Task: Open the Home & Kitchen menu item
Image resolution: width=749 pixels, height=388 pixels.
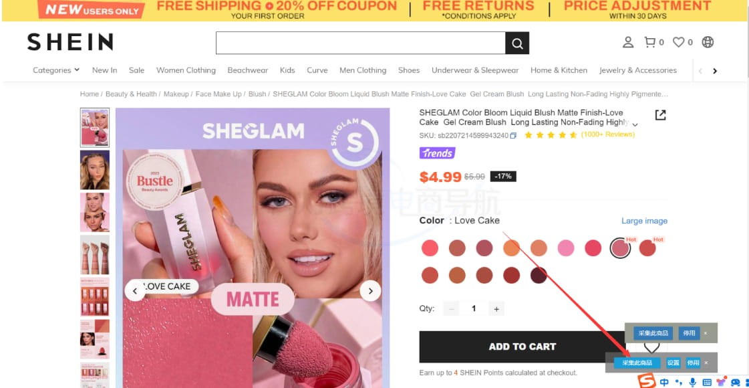Action: (x=559, y=70)
